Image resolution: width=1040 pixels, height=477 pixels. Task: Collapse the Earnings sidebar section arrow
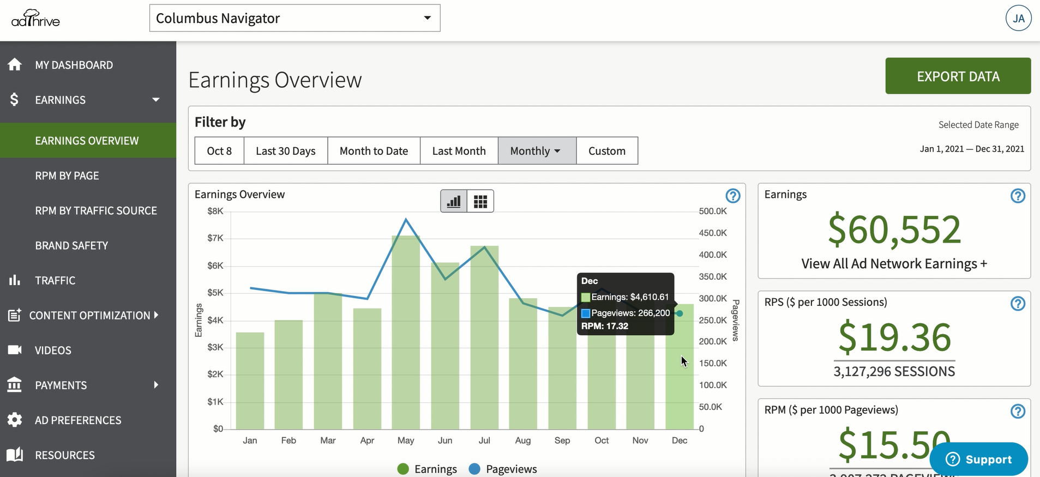point(156,99)
